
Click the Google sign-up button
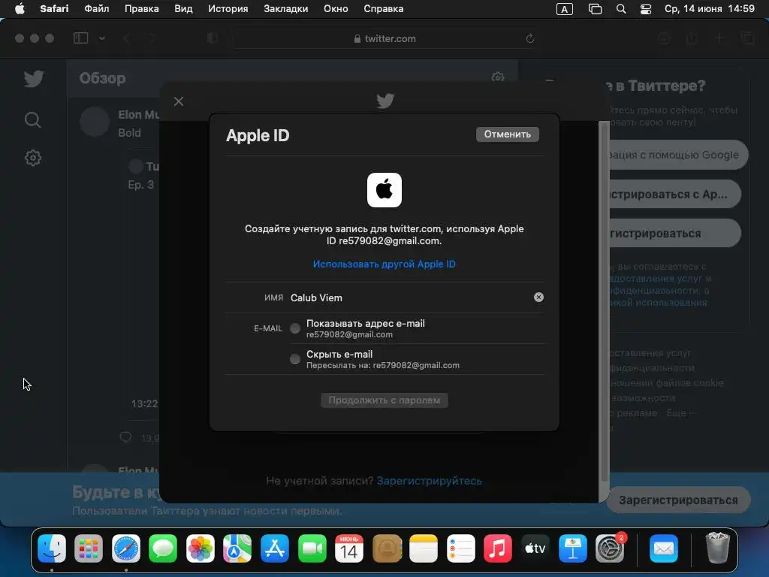point(678,155)
